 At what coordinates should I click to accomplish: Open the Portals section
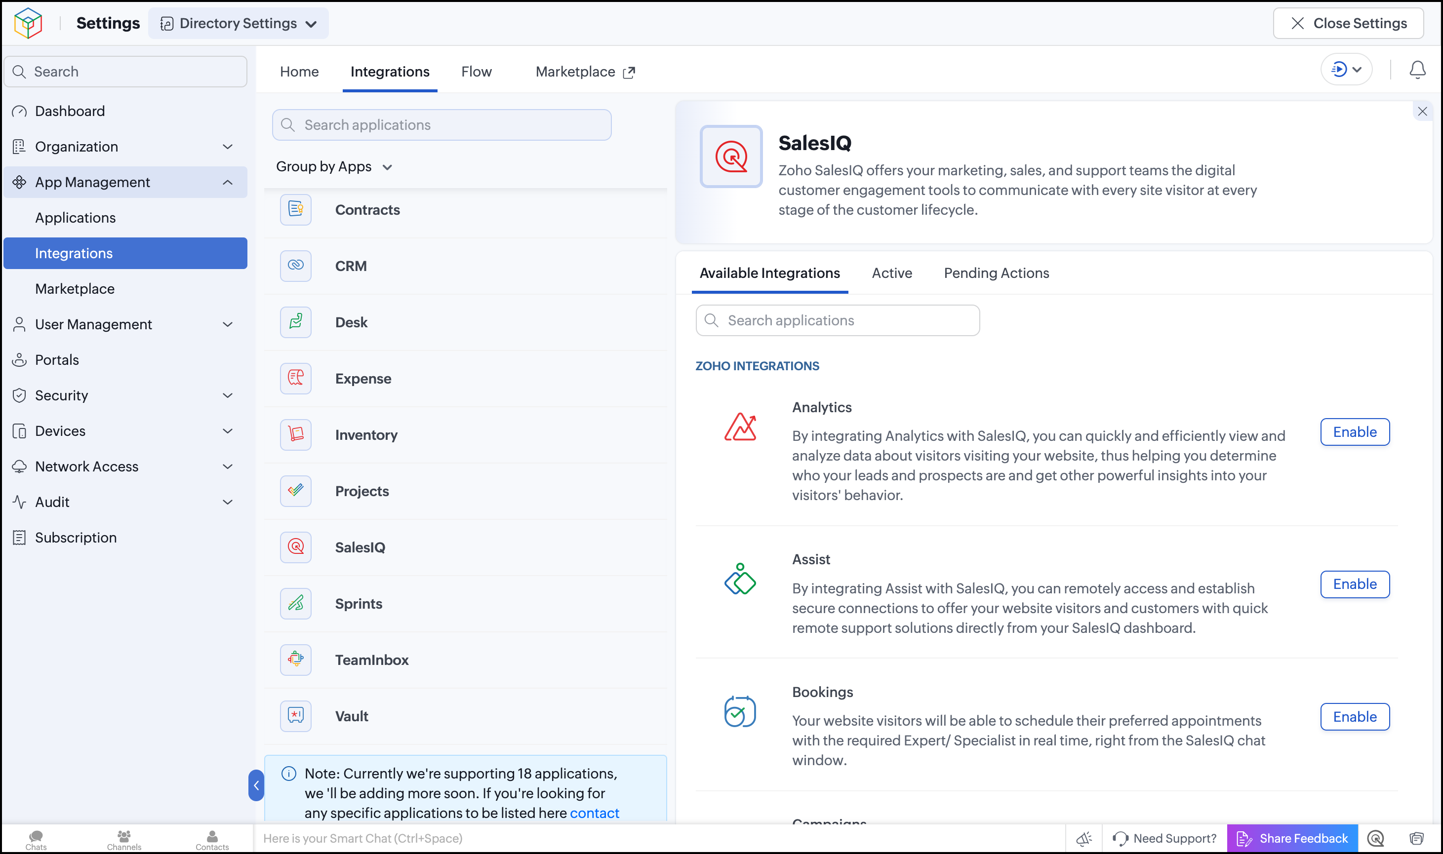tap(125, 360)
